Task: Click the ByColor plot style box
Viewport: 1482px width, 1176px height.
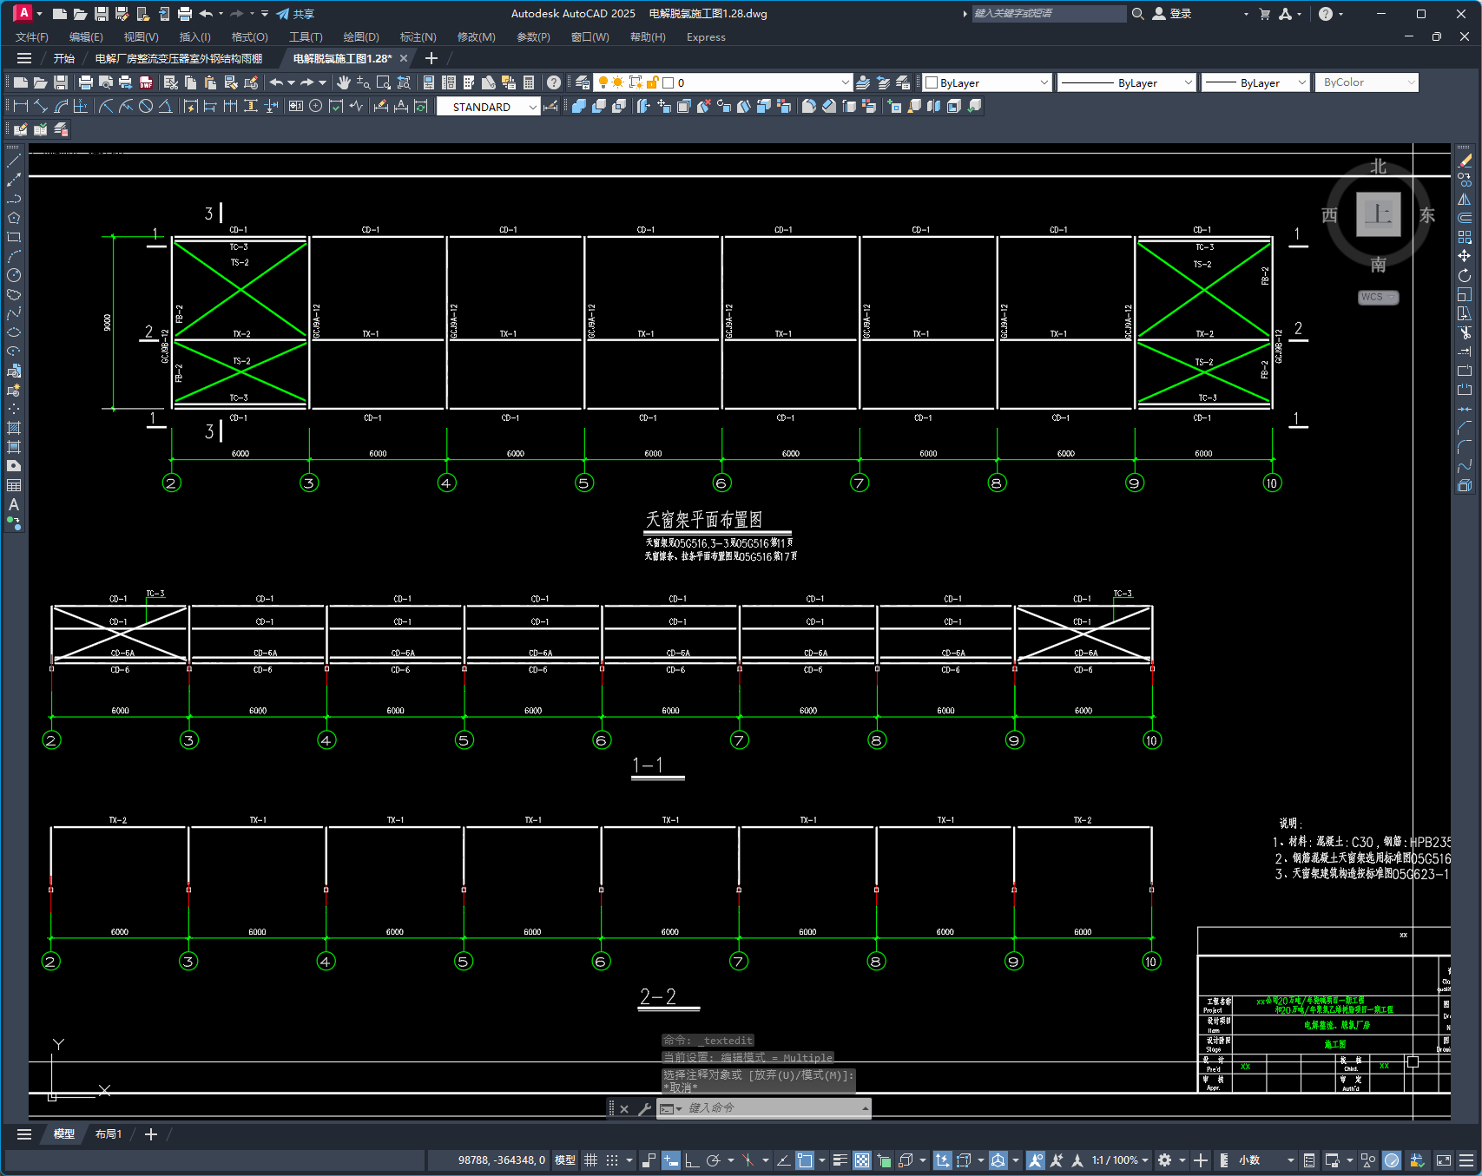Action: click(1367, 82)
